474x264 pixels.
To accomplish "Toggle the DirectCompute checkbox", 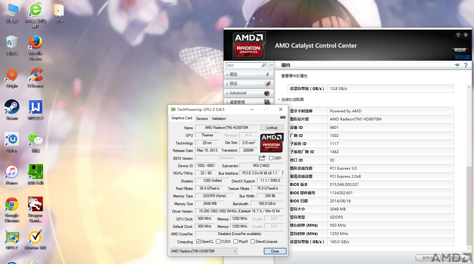I will [x=253, y=242].
